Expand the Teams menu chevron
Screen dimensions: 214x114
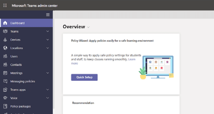click(x=48, y=31)
